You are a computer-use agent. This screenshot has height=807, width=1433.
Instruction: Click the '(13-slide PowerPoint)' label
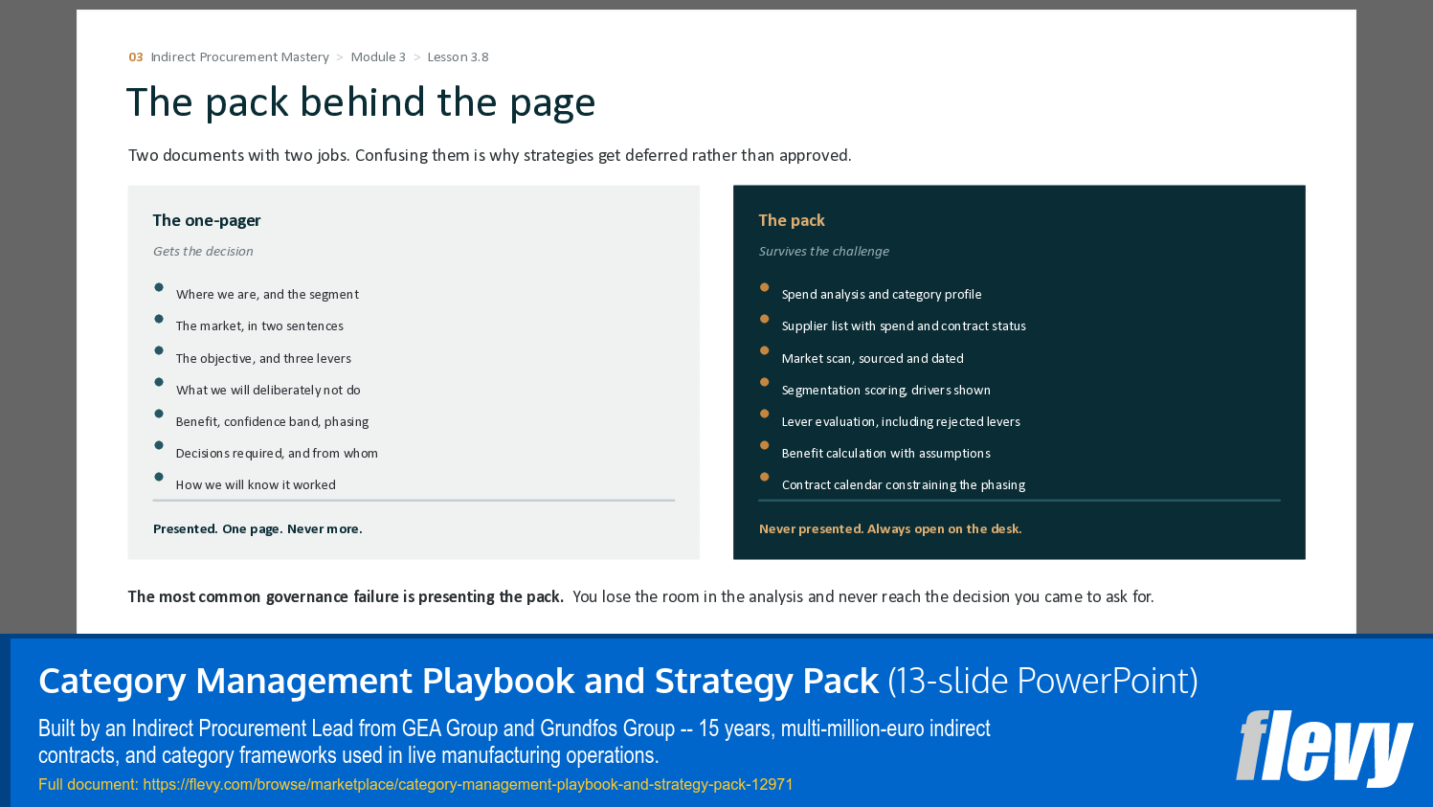(x=1042, y=682)
